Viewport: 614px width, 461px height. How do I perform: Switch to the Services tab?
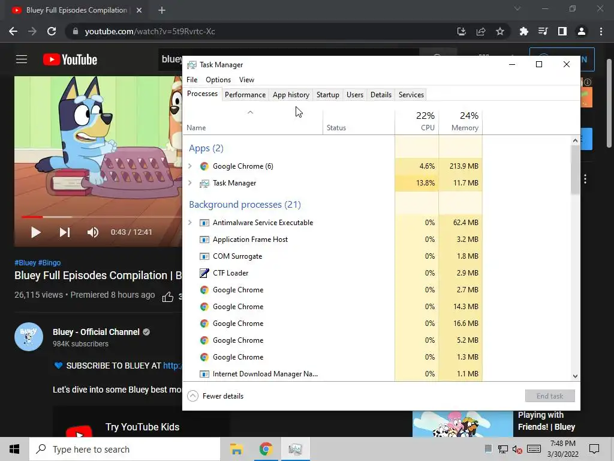411,94
